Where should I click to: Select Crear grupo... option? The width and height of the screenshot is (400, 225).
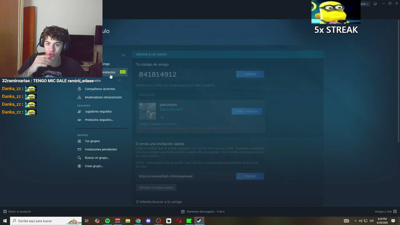click(94, 166)
